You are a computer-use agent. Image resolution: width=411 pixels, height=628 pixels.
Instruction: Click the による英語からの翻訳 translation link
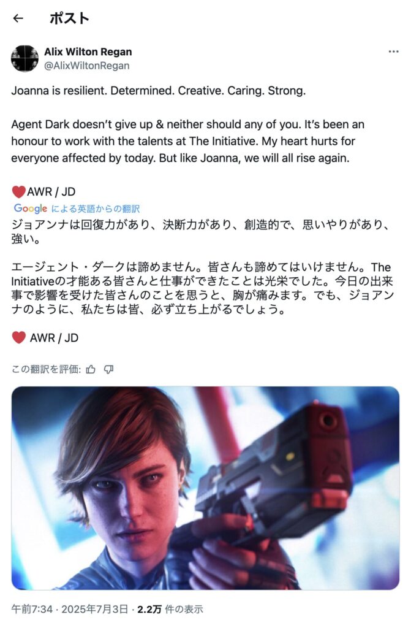pos(95,209)
